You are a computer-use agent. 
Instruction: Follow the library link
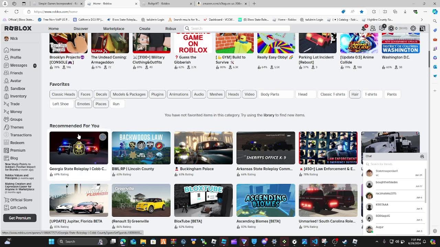(x=269, y=115)
